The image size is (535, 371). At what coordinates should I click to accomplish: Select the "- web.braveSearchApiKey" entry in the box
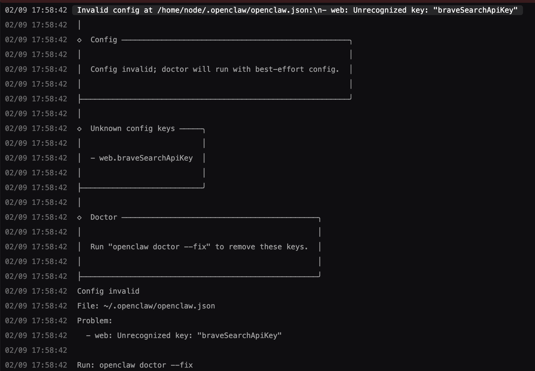[141, 158]
